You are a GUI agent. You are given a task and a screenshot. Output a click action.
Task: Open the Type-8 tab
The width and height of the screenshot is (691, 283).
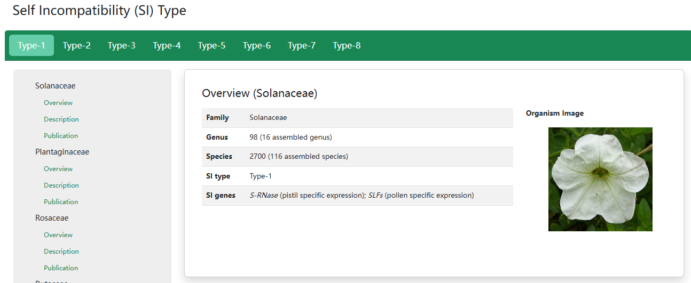coord(346,46)
